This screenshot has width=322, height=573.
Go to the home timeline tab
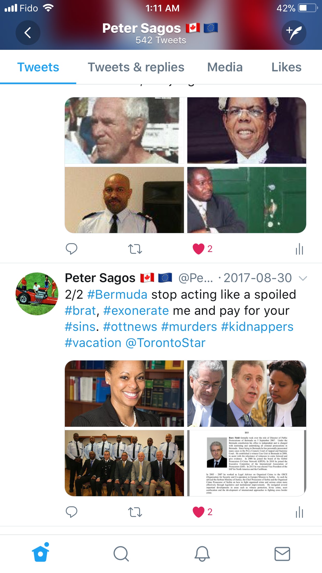click(40, 552)
